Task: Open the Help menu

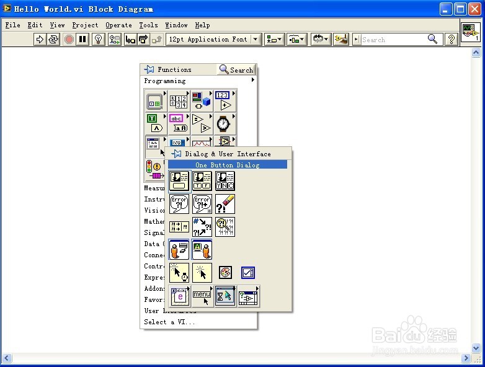Action: point(202,25)
